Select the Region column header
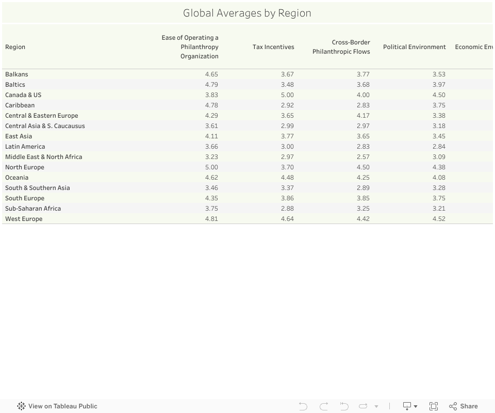This screenshot has height=413, width=495. coord(15,47)
